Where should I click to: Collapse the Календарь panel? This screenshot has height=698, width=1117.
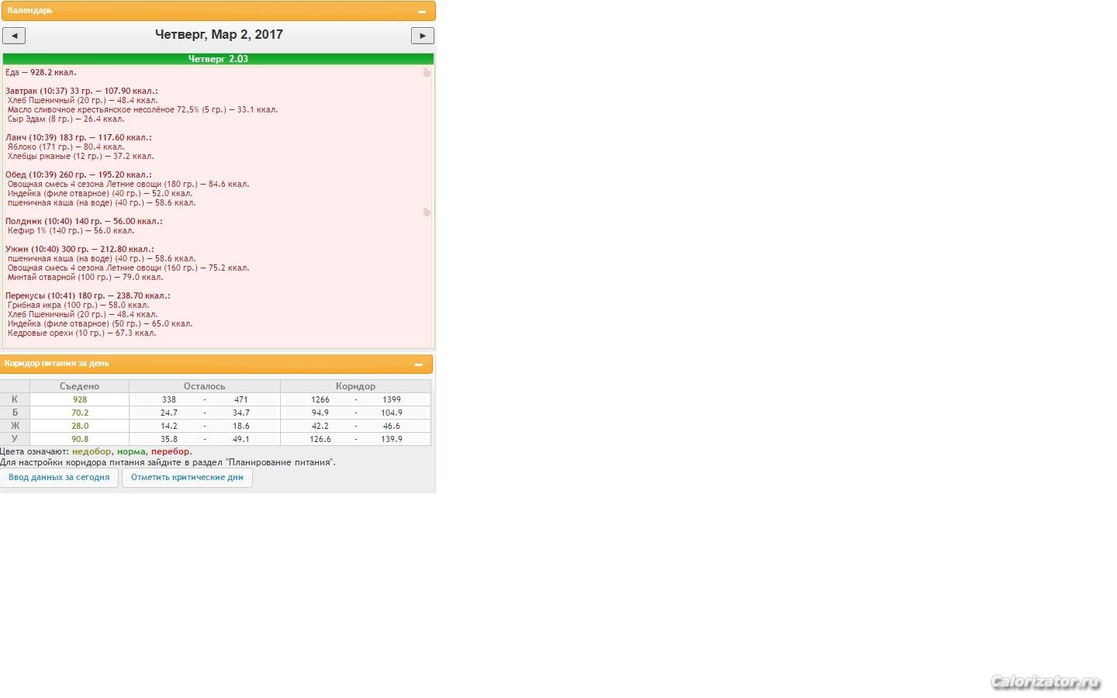[422, 12]
